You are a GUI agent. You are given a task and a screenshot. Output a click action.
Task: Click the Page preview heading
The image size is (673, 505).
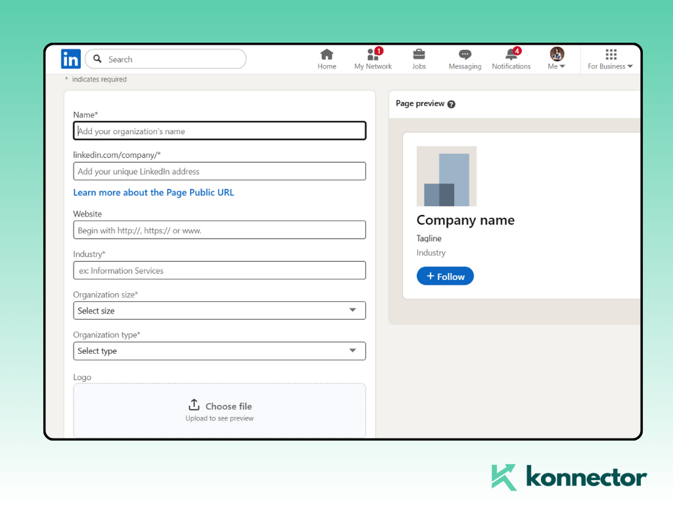(420, 103)
